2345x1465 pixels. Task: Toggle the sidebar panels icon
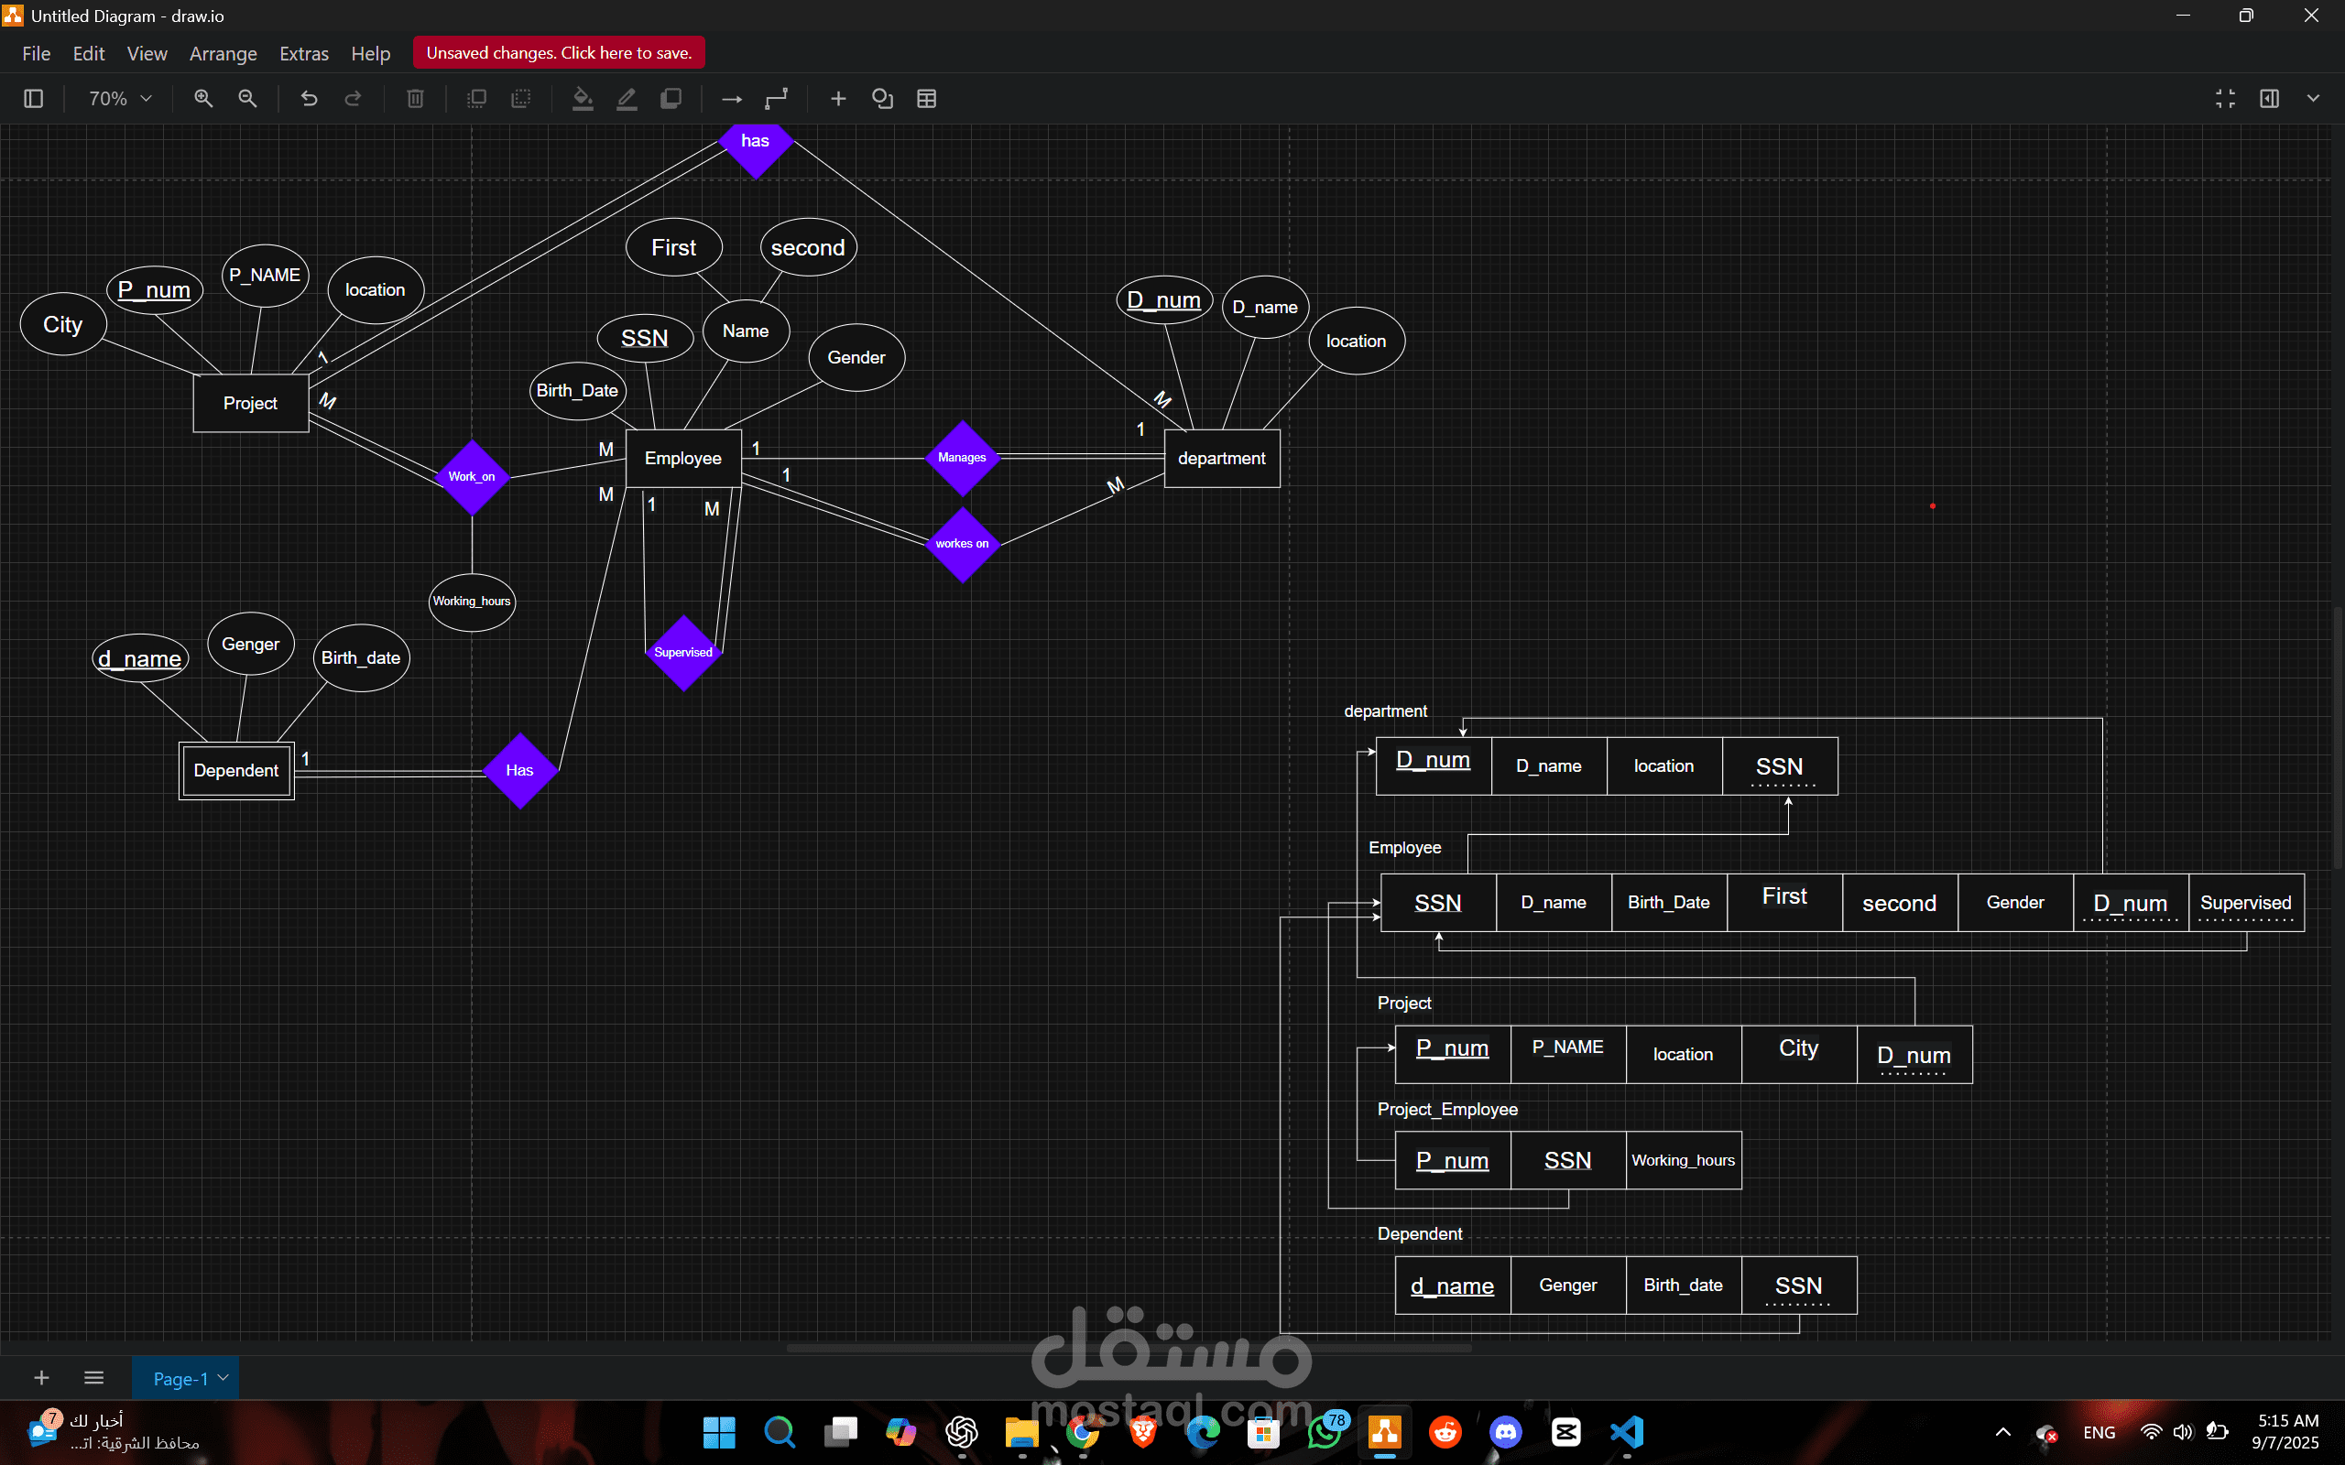pos(34,99)
